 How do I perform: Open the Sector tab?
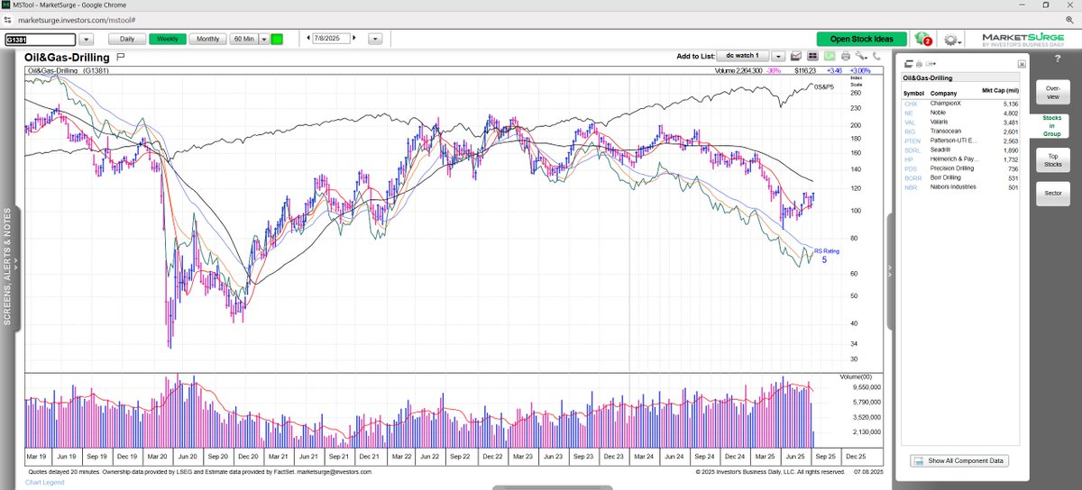tap(1052, 194)
